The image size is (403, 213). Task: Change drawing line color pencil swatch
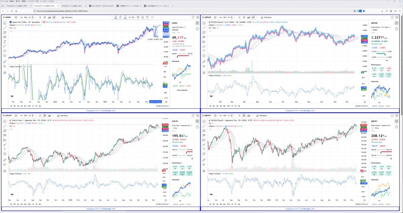(x=116, y=17)
